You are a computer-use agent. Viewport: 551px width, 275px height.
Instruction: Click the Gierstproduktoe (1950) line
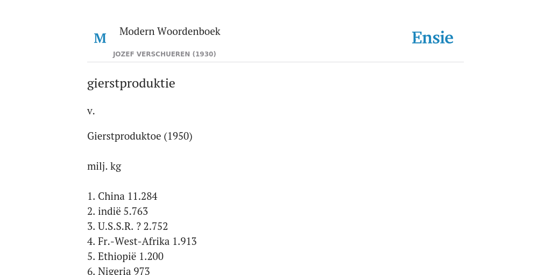click(x=140, y=136)
